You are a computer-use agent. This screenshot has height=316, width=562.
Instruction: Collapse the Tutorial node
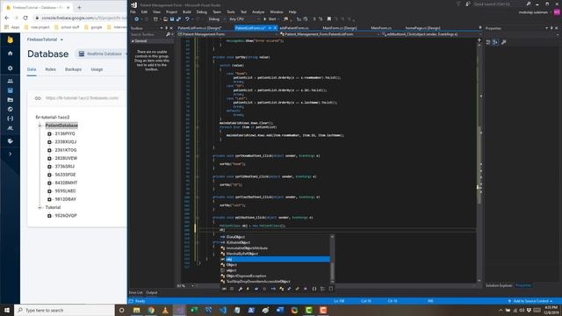40,207
